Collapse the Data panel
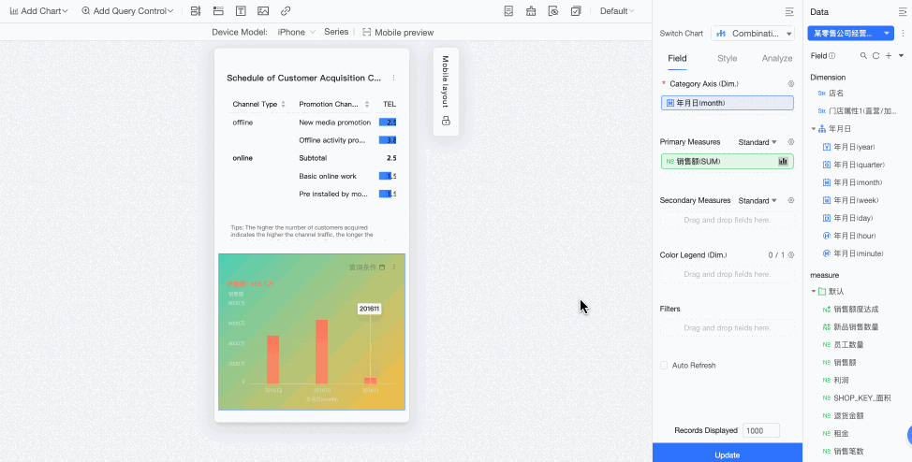 [x=902, y=11]
